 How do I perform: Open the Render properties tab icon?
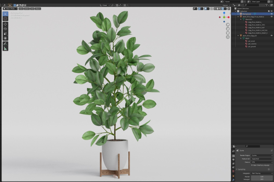[233, 156]
